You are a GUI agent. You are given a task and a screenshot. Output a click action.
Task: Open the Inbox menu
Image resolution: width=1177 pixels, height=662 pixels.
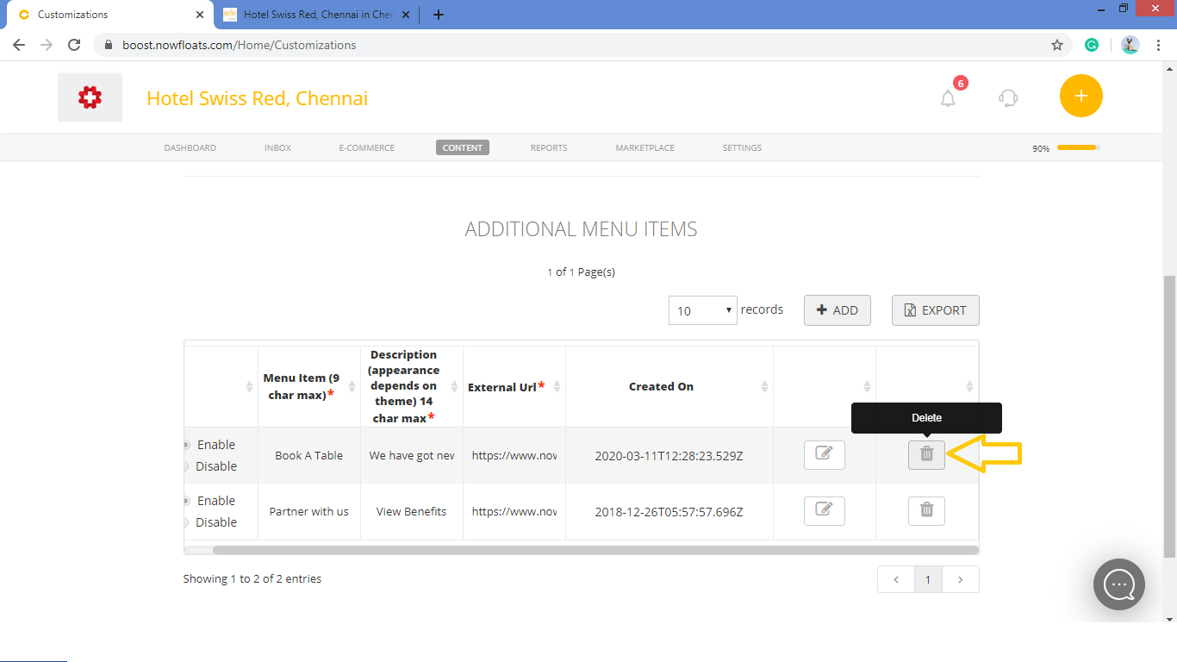pos(277,147)
